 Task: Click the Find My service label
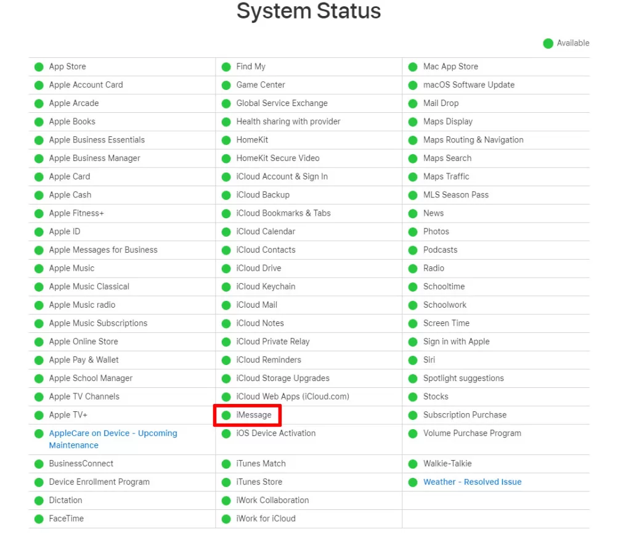tap(251, 67)
